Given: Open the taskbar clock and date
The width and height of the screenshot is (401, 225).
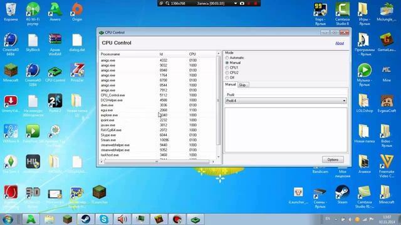Looking at the screenshot, I should tap(387, 219).
